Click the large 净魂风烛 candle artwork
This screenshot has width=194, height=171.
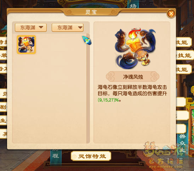click(x=135, y=48)
